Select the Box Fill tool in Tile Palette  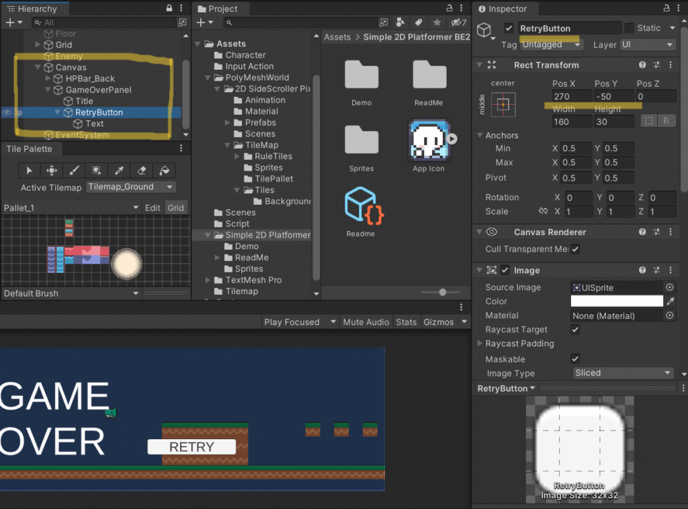97,171
